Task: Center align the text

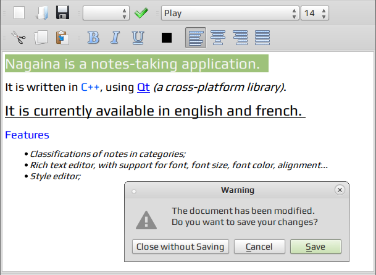Action: tap(218, 38)
